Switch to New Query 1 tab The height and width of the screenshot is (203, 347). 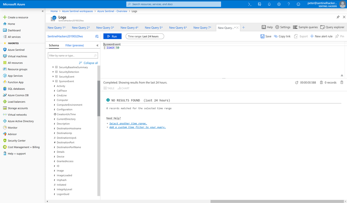[56, 28]
